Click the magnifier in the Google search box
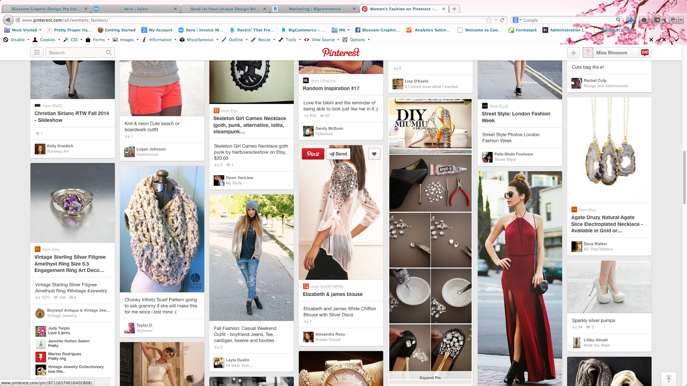The height and width of the screenshot is (386, 687). coord(618,20)
